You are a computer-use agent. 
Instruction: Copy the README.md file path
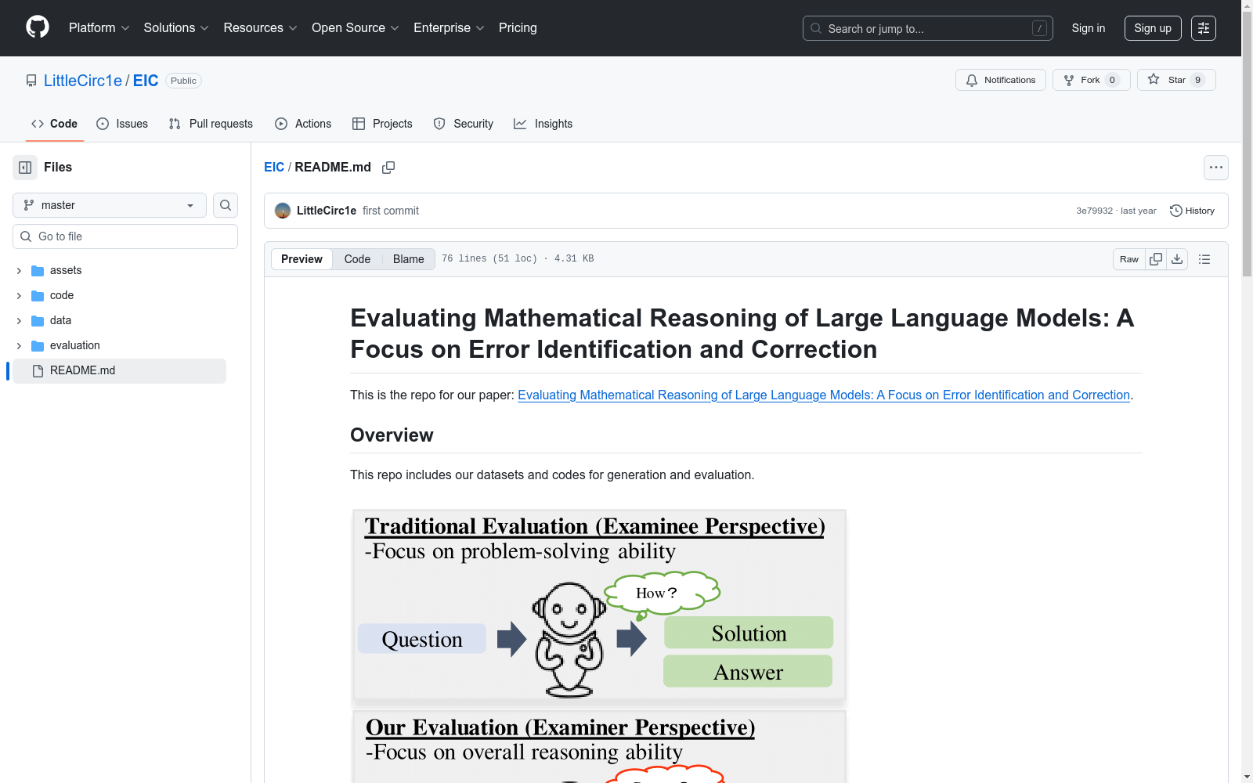pos(388,168)
